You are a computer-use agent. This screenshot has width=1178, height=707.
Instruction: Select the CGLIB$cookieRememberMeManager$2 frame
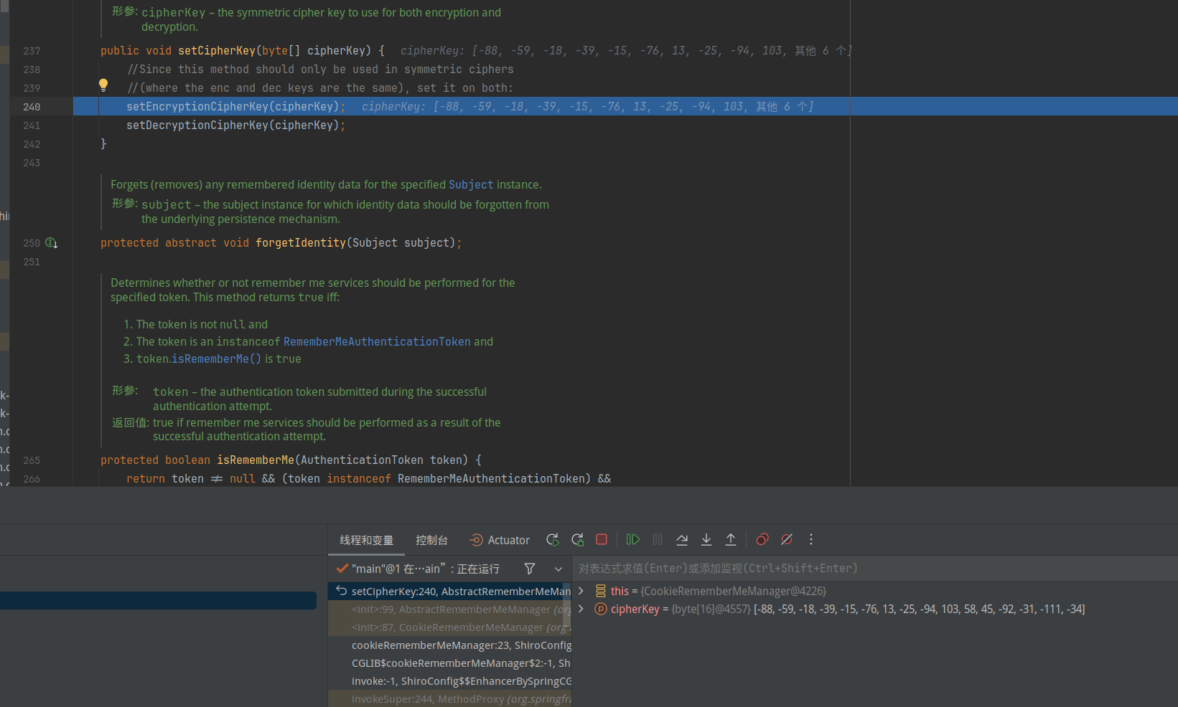[x=450, y=663]
